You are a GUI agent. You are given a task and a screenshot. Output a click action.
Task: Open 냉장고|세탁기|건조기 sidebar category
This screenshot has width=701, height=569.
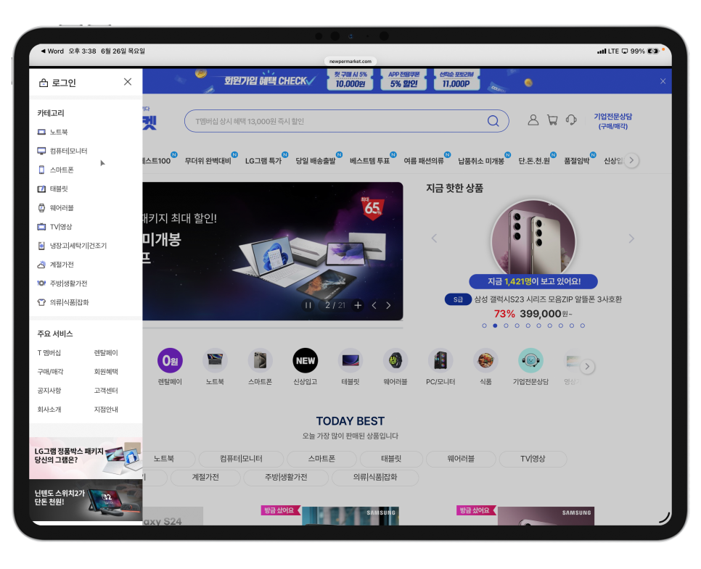(72, 246)
